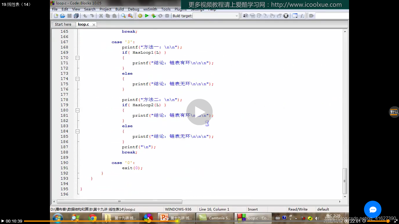This screenshot has width=399, height=224.
Task: Click the Build gear icon
Action: (140, 16)
